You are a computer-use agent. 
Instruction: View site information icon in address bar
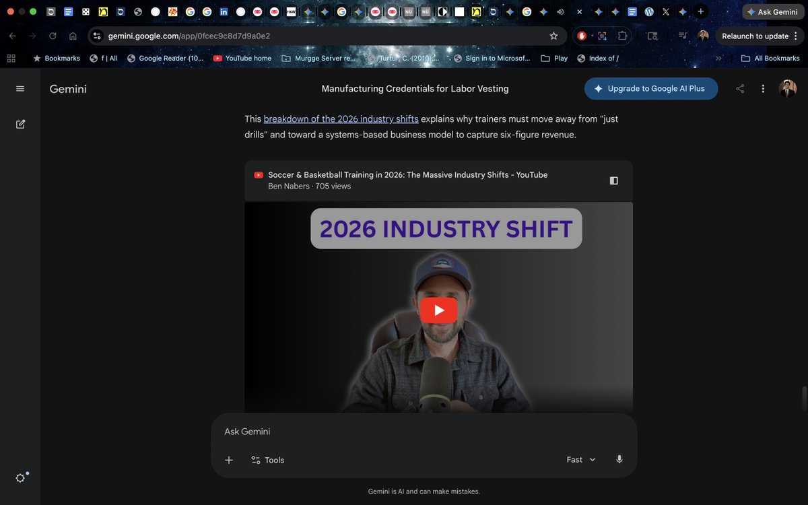(97, 36)
